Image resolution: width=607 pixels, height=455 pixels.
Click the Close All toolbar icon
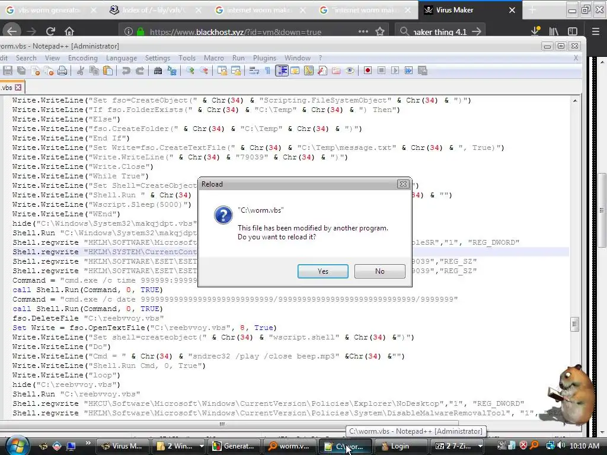click(x=49, y=71)
